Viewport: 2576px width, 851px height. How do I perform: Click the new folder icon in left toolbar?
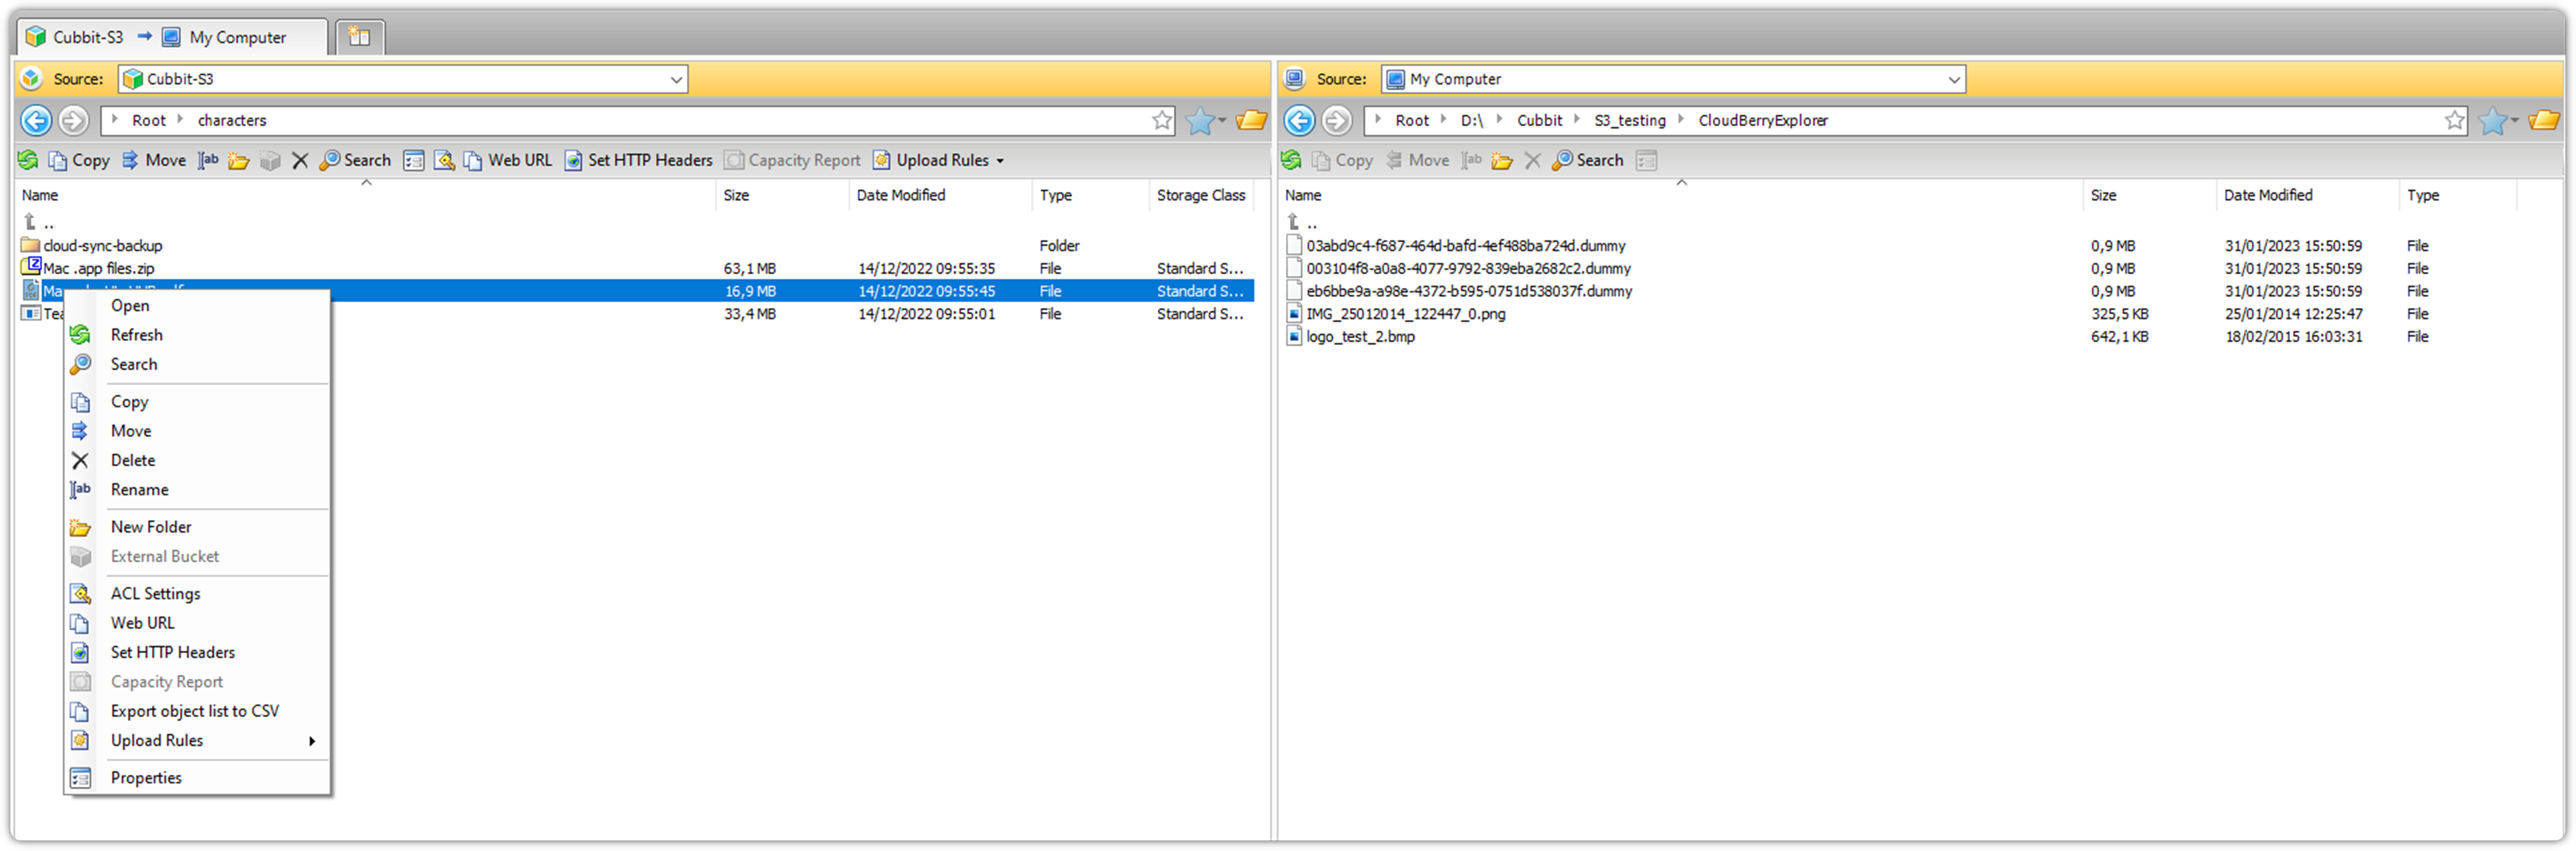(x=238, y=160)
